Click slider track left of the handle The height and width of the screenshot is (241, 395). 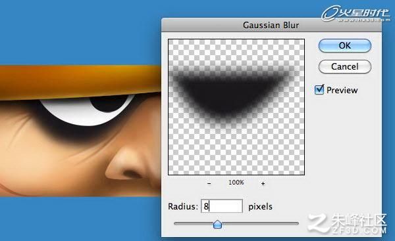(x=193, y=223)
